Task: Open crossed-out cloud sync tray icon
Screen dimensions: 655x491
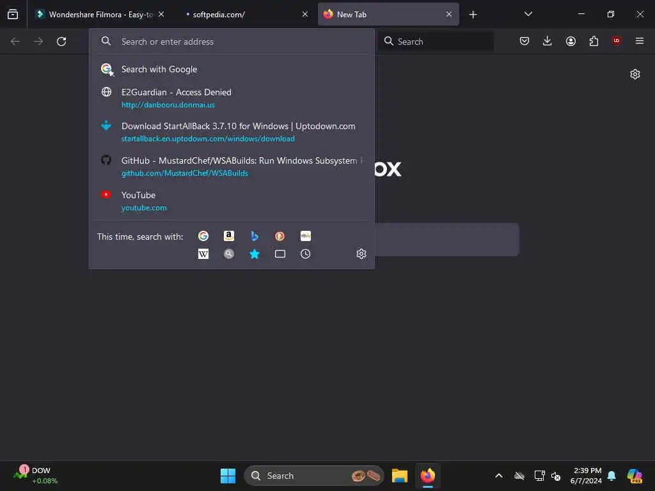Action: [x=519, y=476]
